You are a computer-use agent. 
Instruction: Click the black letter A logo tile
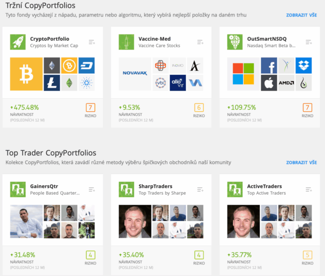coord(195,65)
